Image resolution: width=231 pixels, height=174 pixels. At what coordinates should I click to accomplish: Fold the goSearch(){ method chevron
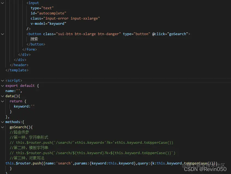pyautogui.click(x=2, y=127)
